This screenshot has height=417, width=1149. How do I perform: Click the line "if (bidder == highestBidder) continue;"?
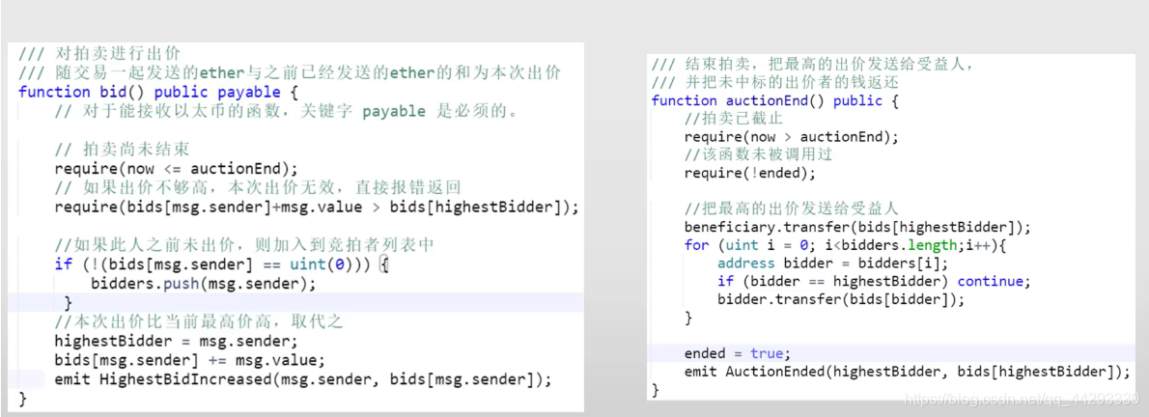(874, 282)
